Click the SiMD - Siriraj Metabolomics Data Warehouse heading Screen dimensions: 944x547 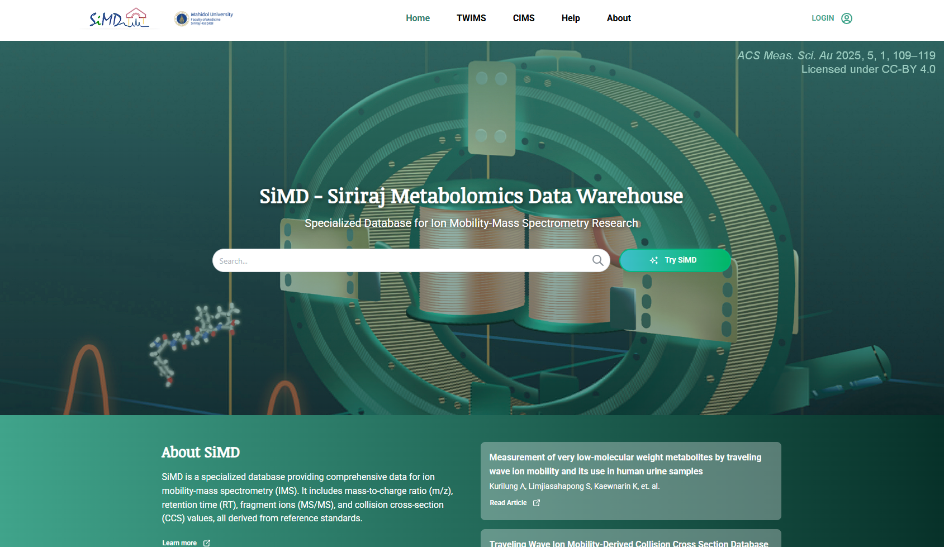pos(471,196)
